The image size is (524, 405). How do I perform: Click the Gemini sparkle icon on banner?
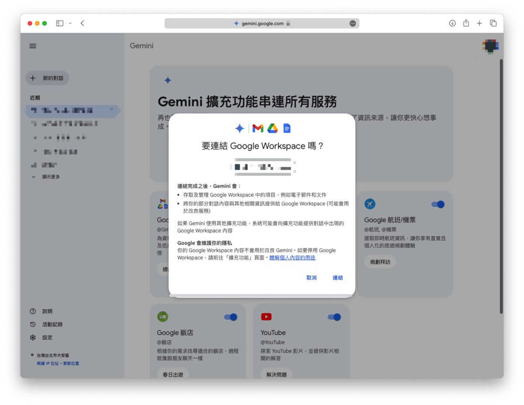(168, 80)
